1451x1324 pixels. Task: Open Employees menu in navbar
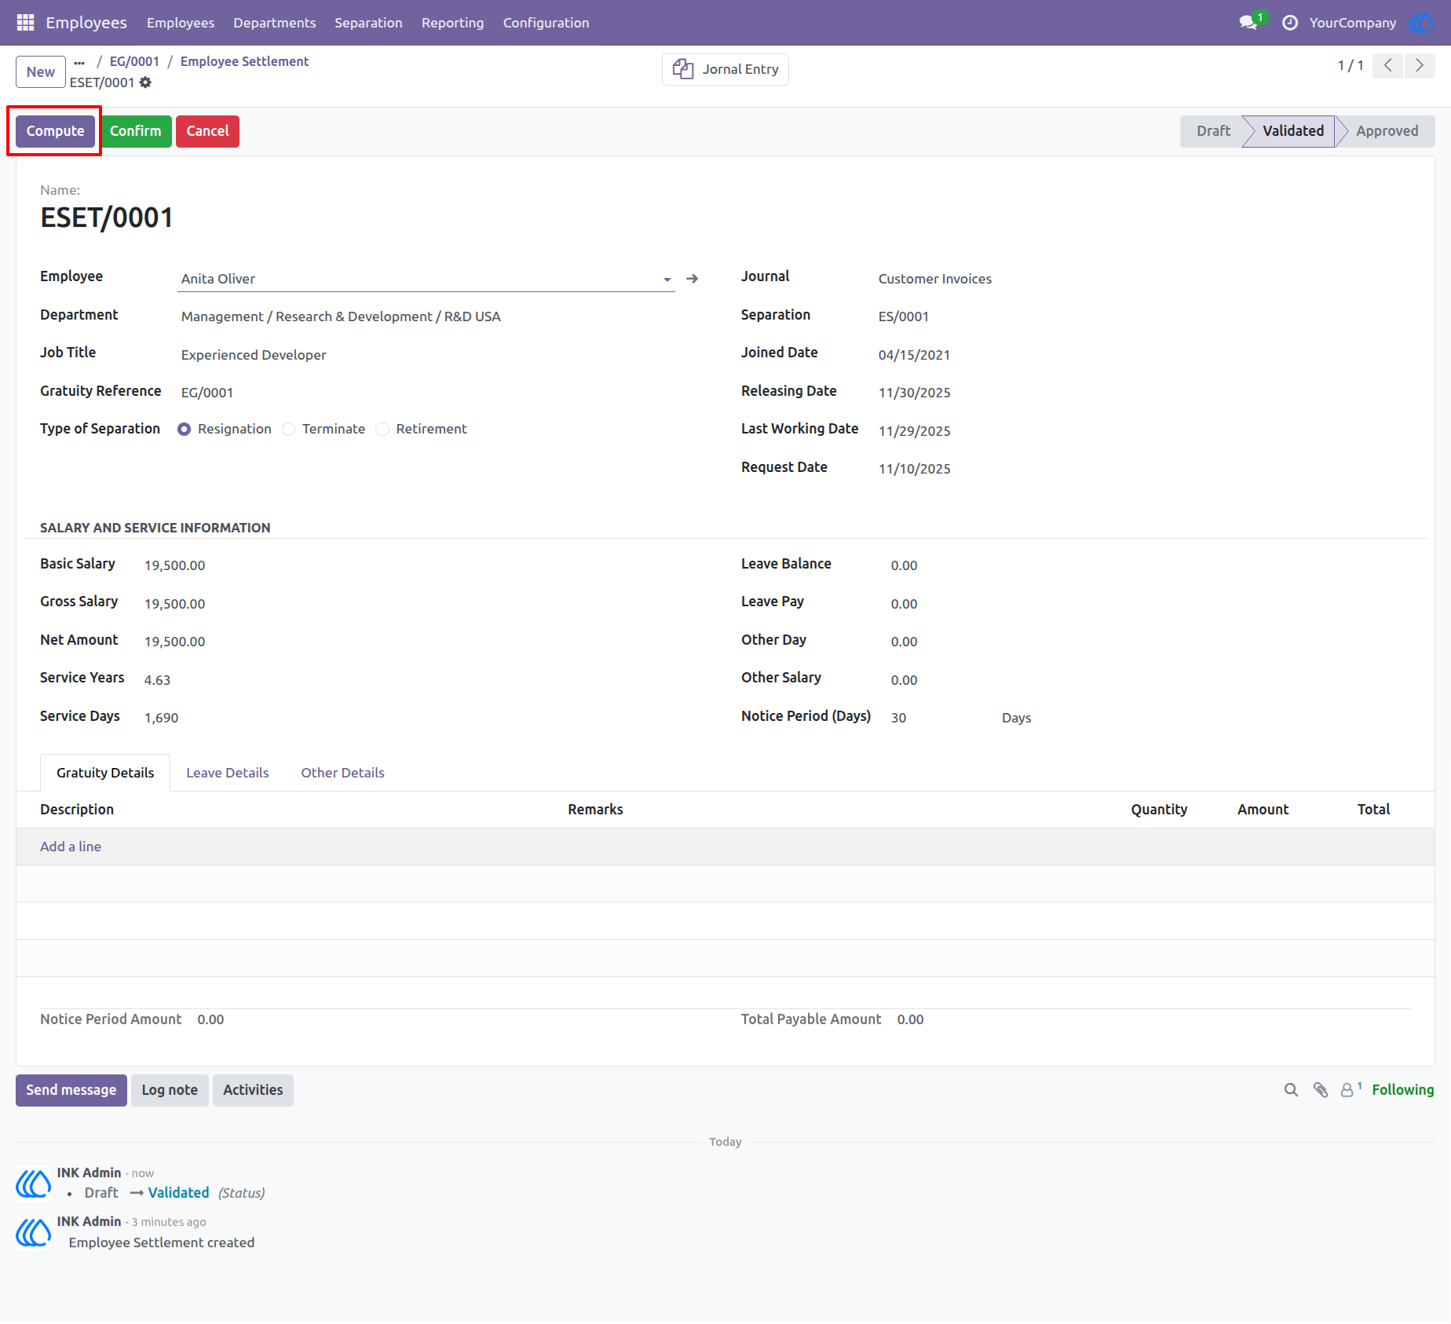tap(181, 23)
